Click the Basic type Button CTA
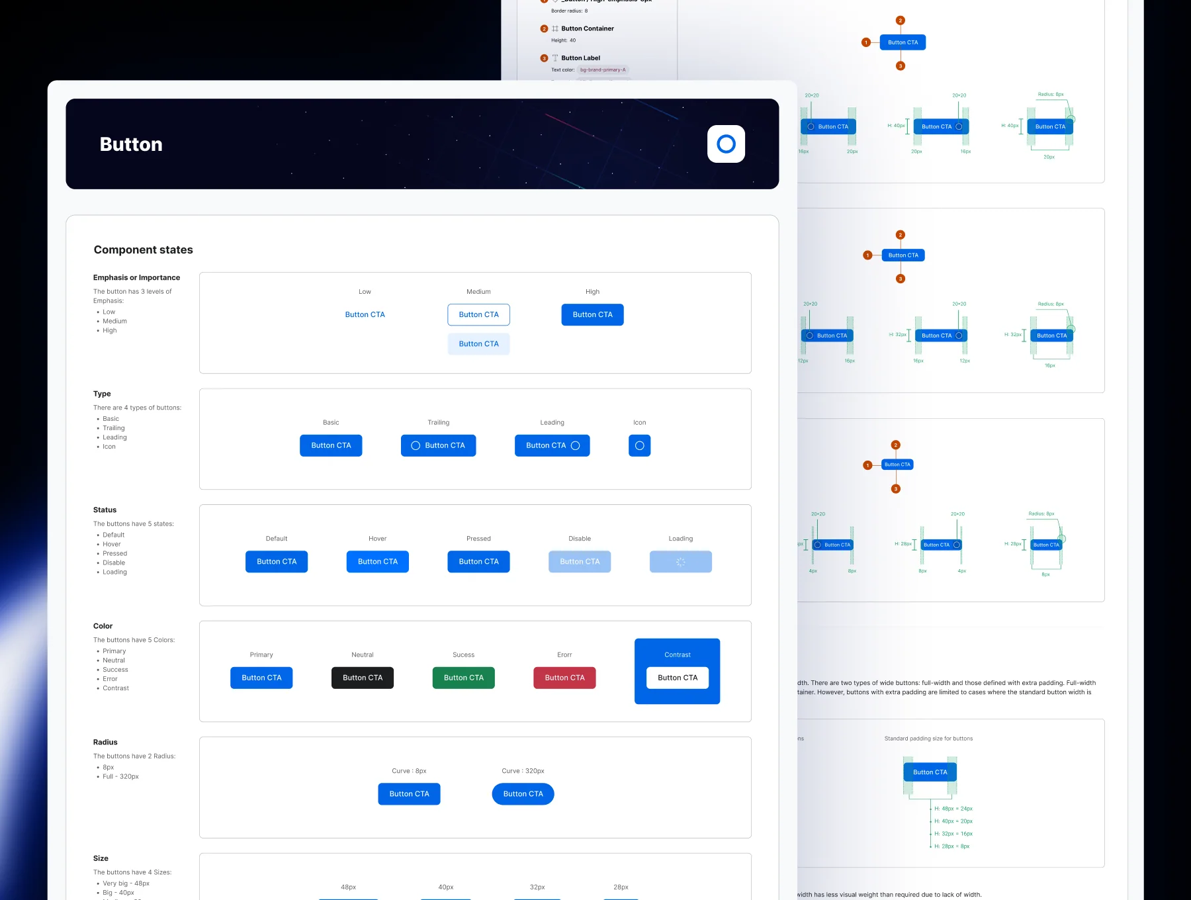The image size is (1191, 900). point(331,445)
